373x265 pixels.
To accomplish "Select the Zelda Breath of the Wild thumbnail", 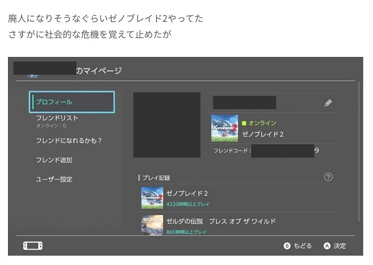I will point(152,225).
